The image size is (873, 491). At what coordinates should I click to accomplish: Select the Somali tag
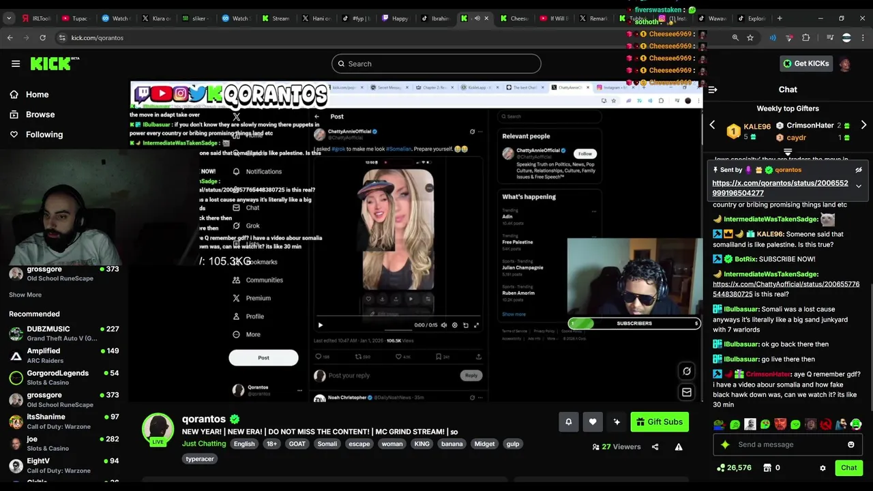point(327,445)
